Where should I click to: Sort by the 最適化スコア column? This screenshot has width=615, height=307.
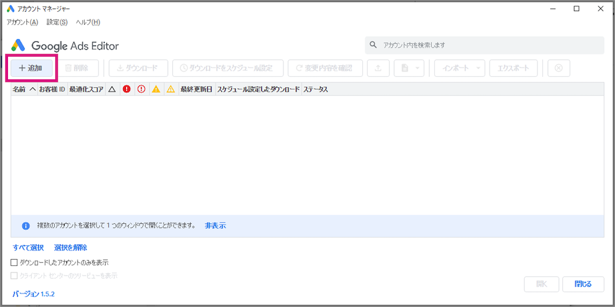click(86, 89)
